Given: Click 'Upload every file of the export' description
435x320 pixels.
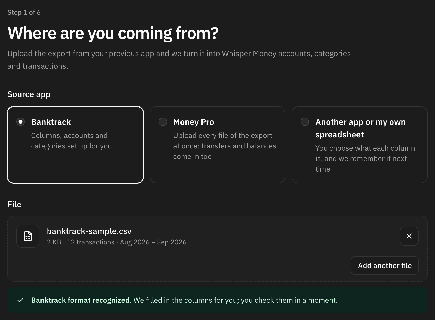Looking at the screenshot, I should tap(225, 146).
